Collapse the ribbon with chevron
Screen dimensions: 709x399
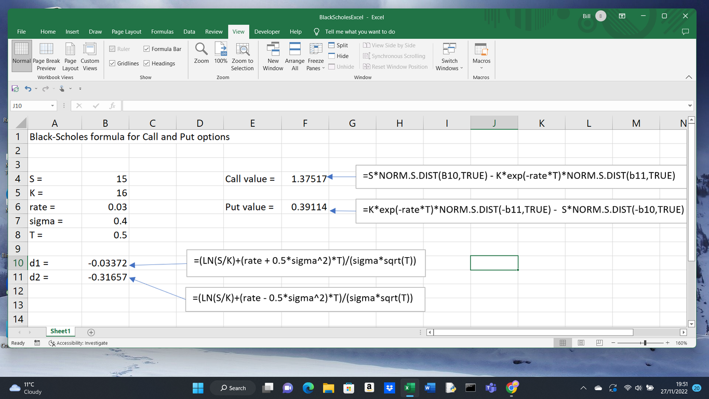[689, 77]
